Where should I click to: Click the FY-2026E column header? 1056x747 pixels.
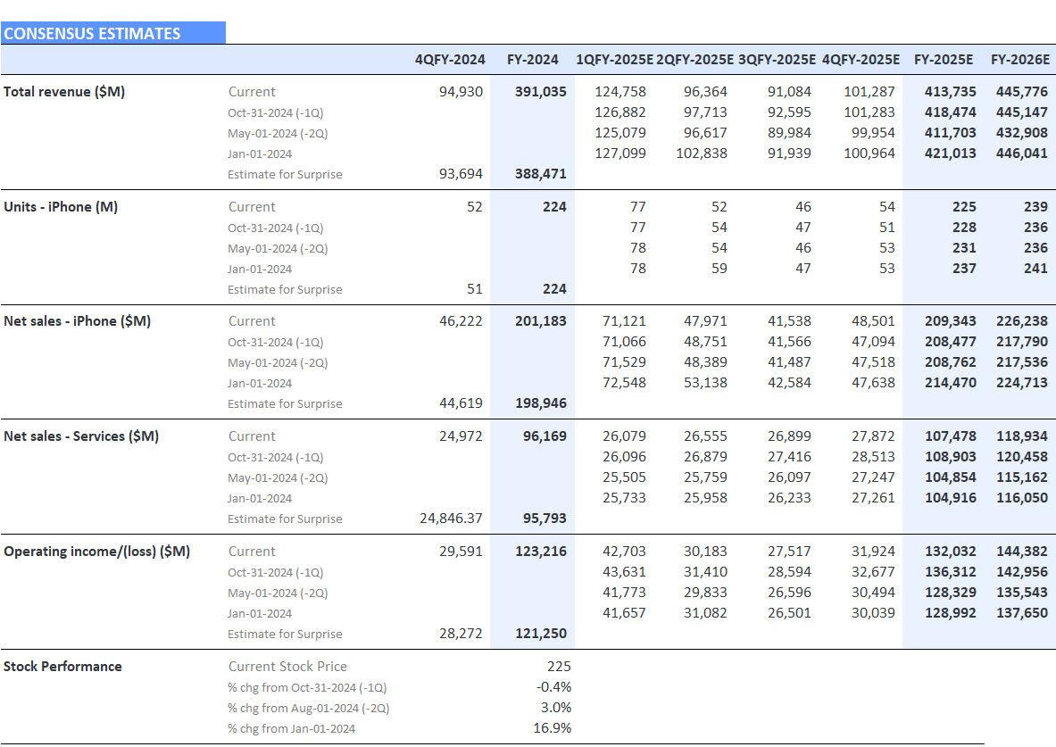[x=1020, y=60]
